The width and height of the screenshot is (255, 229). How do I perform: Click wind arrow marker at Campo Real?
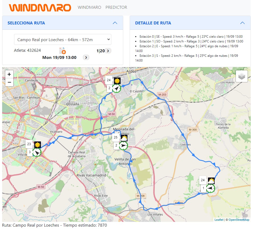click(x=210, y=188)
